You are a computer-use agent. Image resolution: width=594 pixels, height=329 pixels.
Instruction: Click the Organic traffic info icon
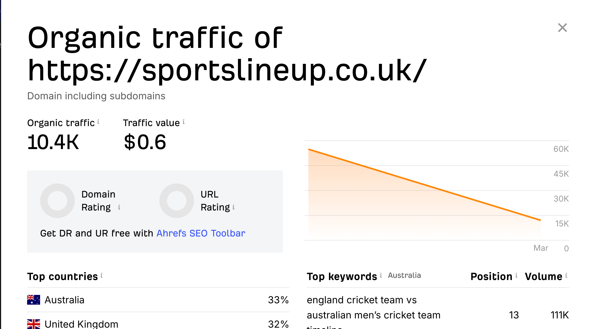point(98,122)
